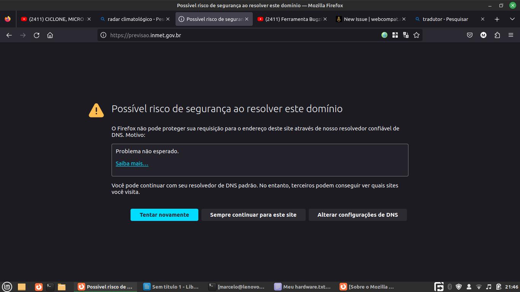Toggle Bluetooth from the system tray

pos(450,287)
